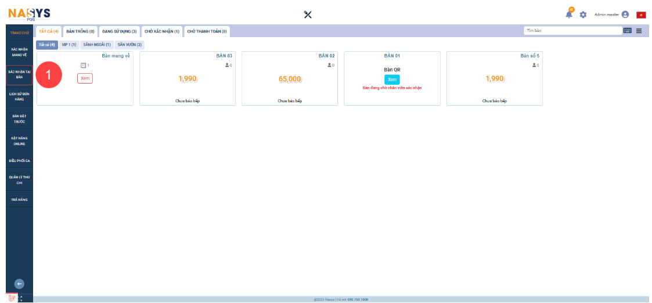Click the Tìm bàn search field
Screen dimensions: 652x303
[572, 31]
